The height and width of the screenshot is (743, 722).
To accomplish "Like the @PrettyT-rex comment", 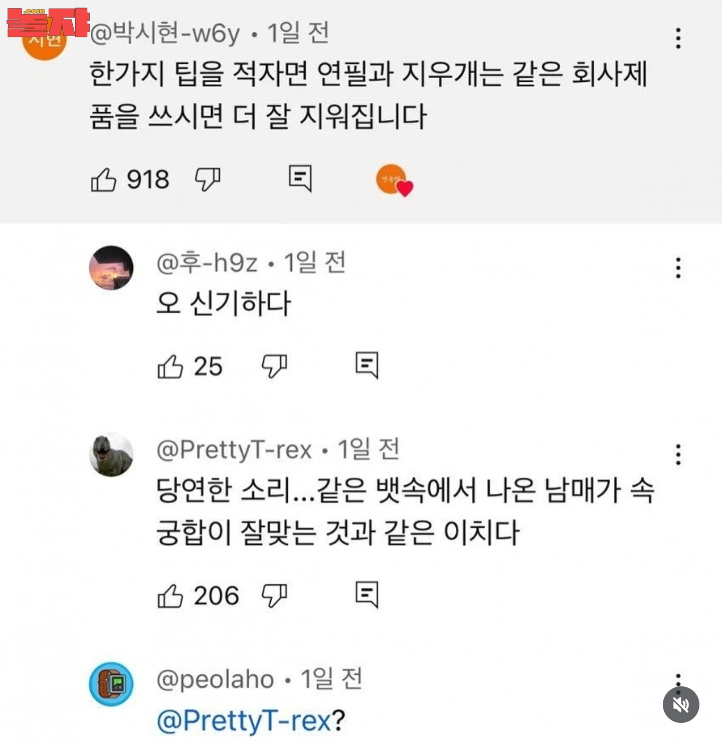I will (170, 596).
